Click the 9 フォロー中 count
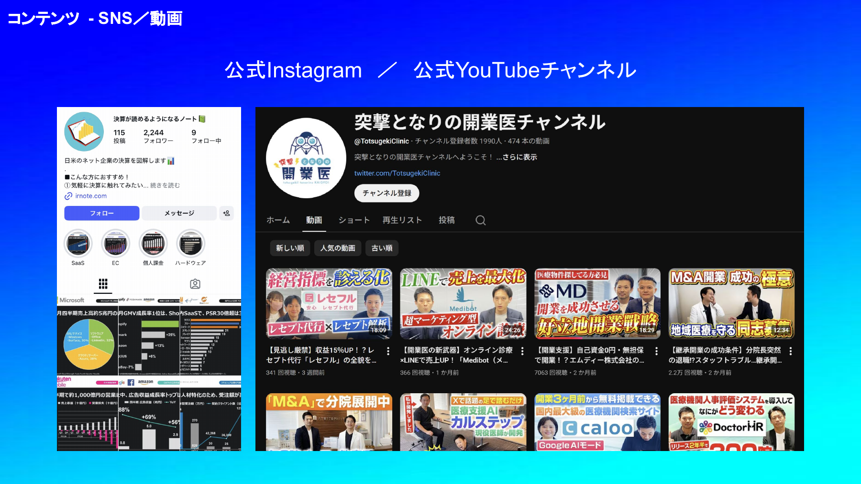This screenshot has height=484, width=861. pos(206,136)
